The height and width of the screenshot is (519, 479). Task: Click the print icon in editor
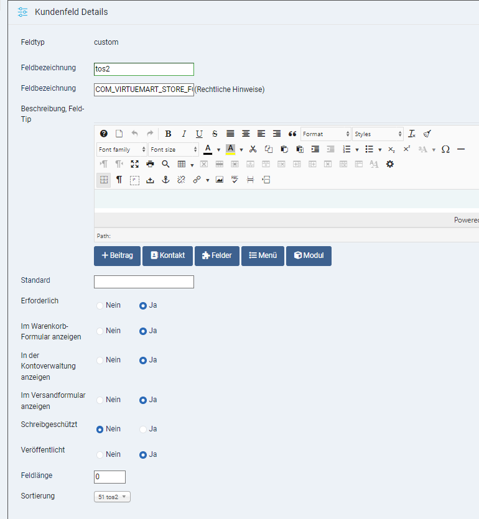pyautogui.click(x=150, y=165)
